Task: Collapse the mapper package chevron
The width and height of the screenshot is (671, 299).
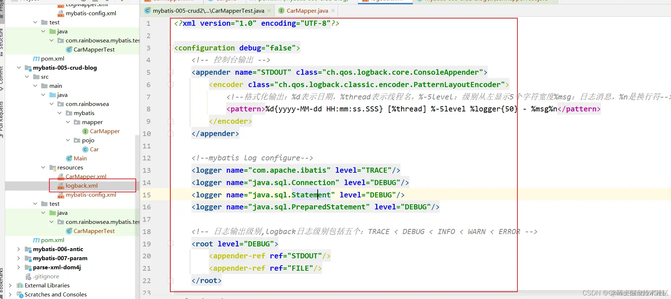Action: (68, 122)
